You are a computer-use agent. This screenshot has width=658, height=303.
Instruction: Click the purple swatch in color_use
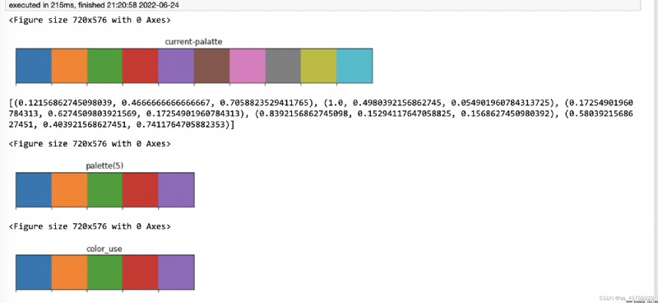(x=176, y=273)
